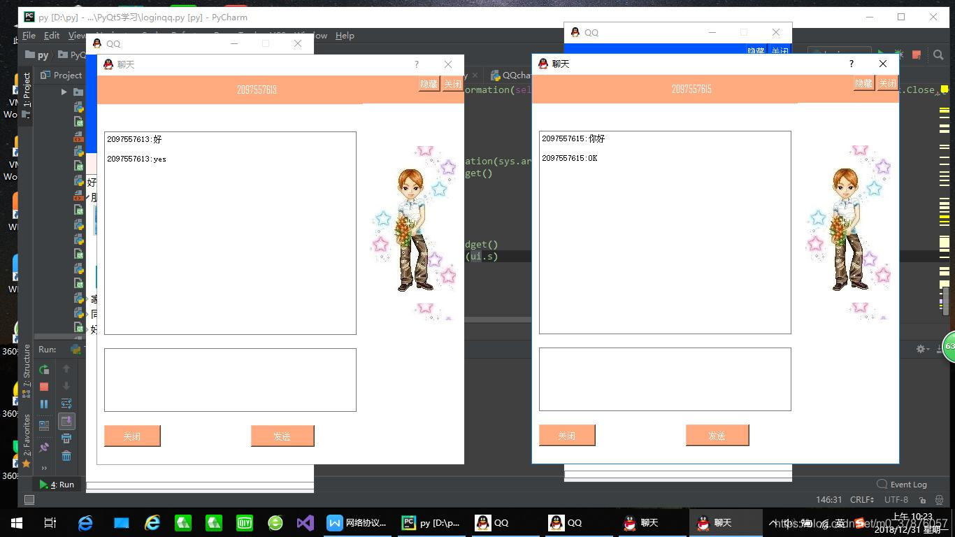Open PyCharm's search everywhere magnifier icon

click(x=938, y=55)
